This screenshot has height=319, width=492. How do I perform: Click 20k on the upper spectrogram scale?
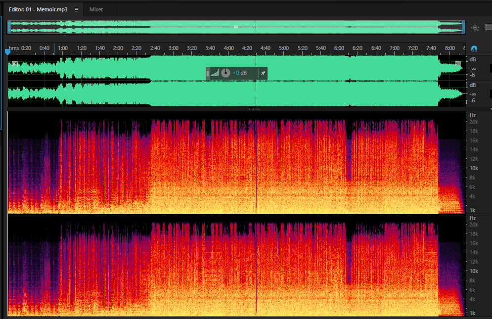[474, 122]
